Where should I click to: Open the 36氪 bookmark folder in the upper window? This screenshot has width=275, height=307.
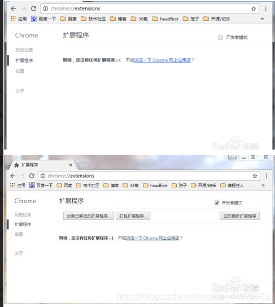click(x=139, y=19)
